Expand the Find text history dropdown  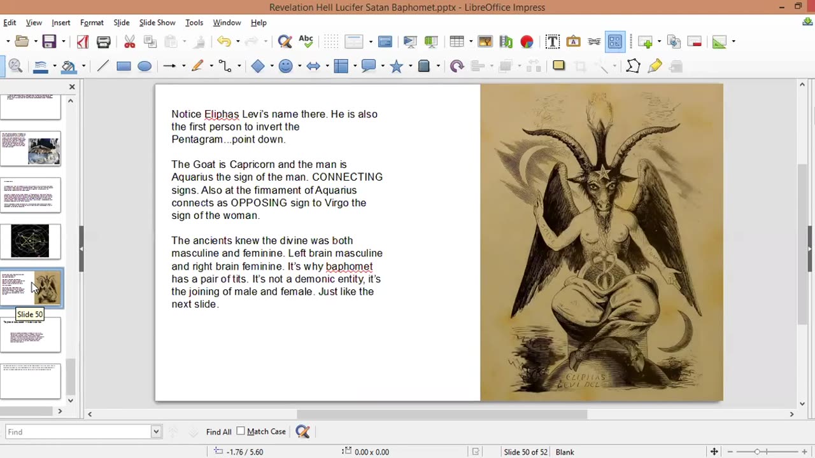pyautogui.click(x=156, y=432)
